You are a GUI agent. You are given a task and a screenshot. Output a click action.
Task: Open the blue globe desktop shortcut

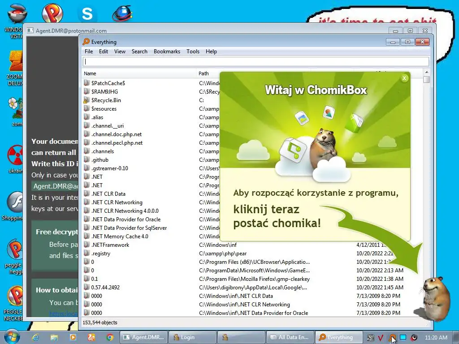click(x=122, y=13)
